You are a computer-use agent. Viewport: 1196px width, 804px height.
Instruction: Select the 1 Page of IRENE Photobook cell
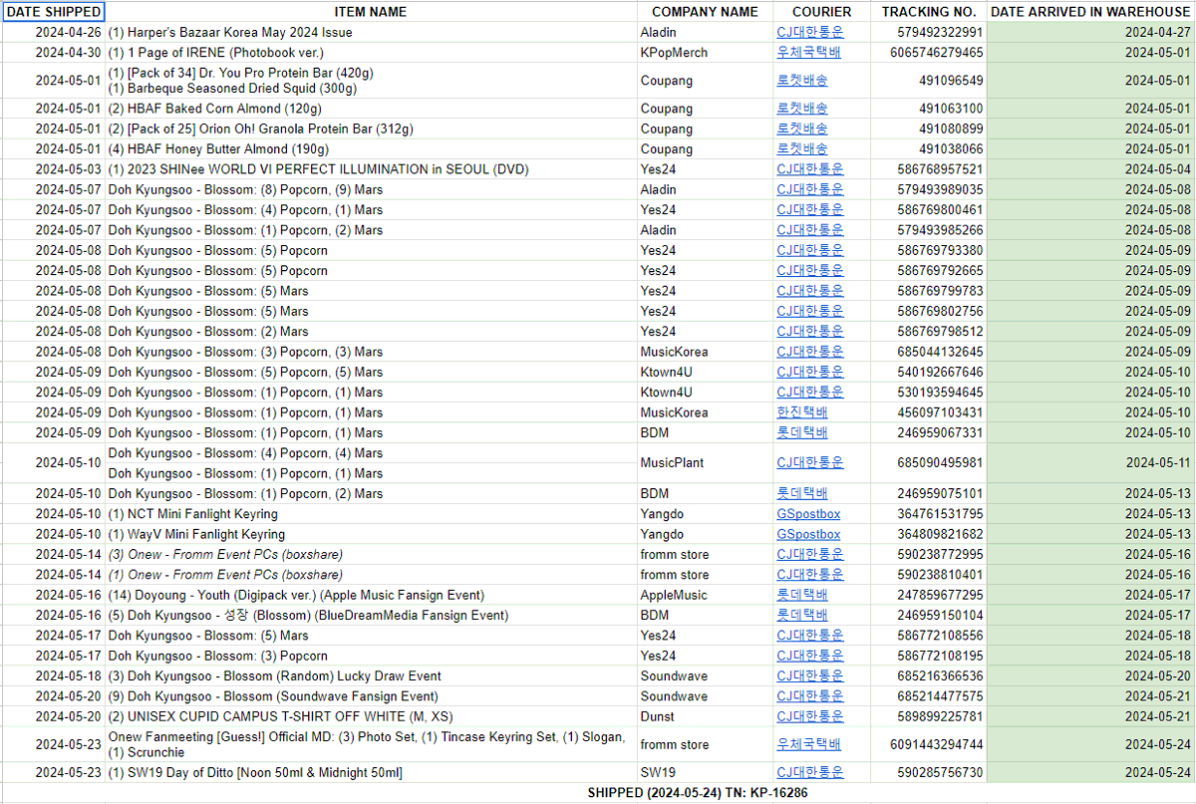[x=371, y=53]
